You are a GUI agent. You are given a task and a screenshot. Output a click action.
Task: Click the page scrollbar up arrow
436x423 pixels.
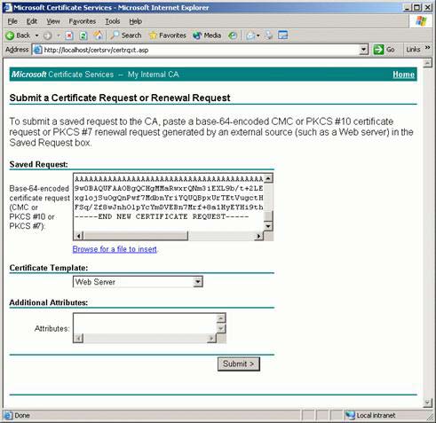[427, 63]
